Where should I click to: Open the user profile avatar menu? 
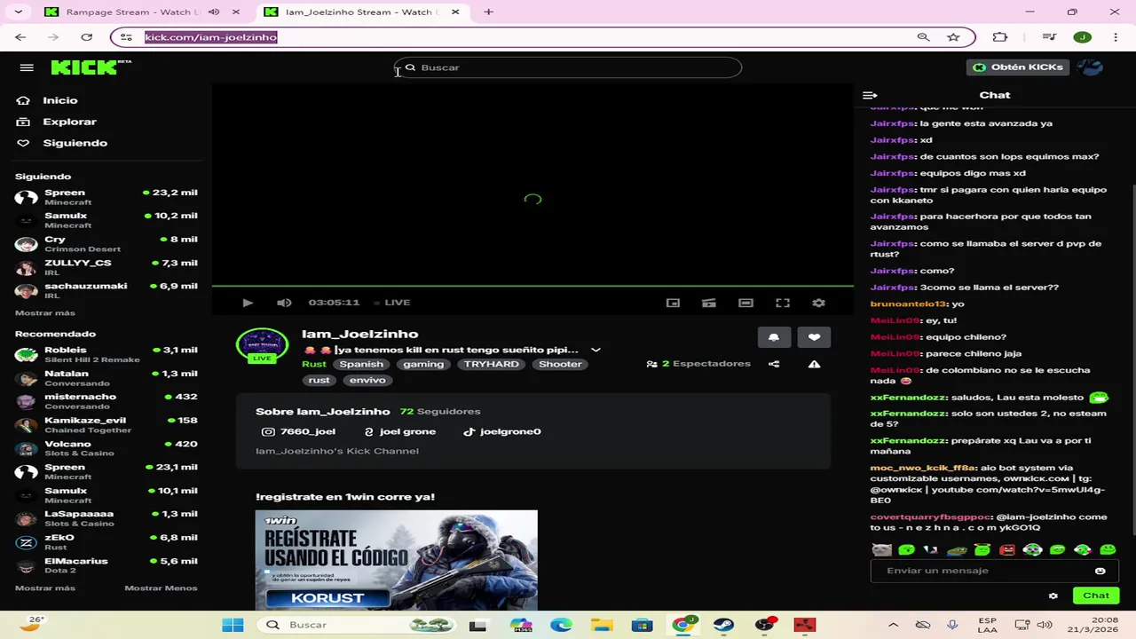click(1091, 67)
